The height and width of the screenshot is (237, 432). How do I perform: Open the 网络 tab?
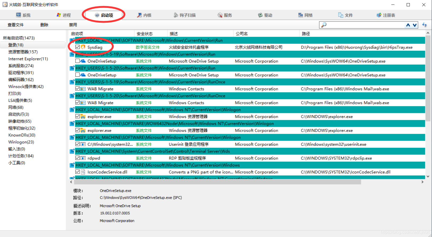pyautogui.click(x=305, y=15)
